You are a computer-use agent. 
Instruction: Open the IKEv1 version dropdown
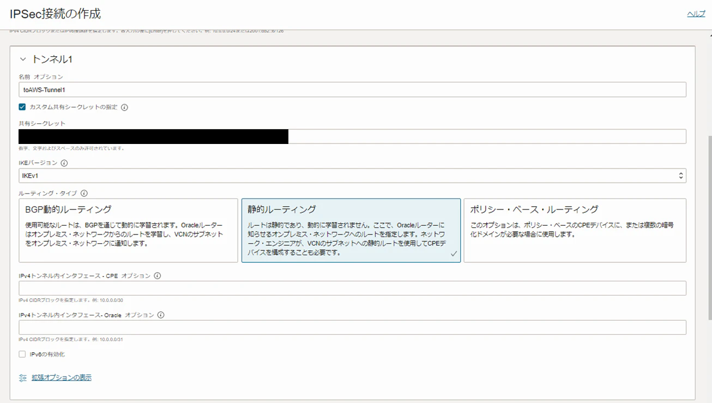point(352,176)
